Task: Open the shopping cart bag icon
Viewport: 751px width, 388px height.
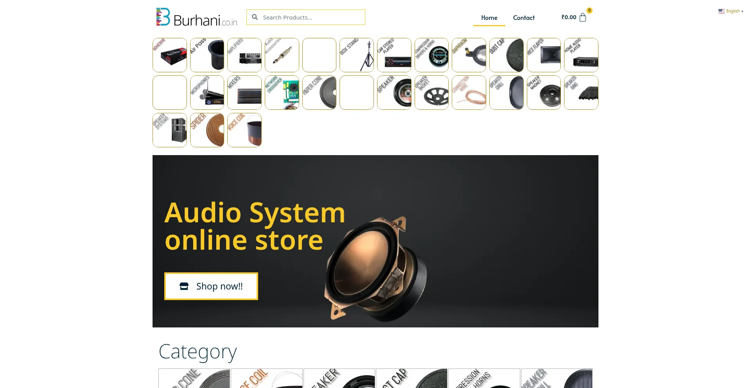Action: [583, 18]
